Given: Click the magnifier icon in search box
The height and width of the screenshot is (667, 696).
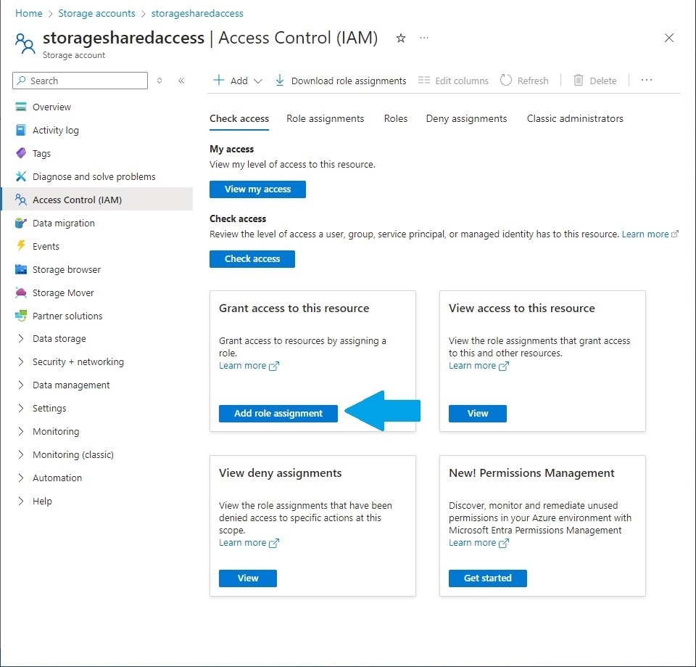Looking at the screenshot, I should point(21,81).
